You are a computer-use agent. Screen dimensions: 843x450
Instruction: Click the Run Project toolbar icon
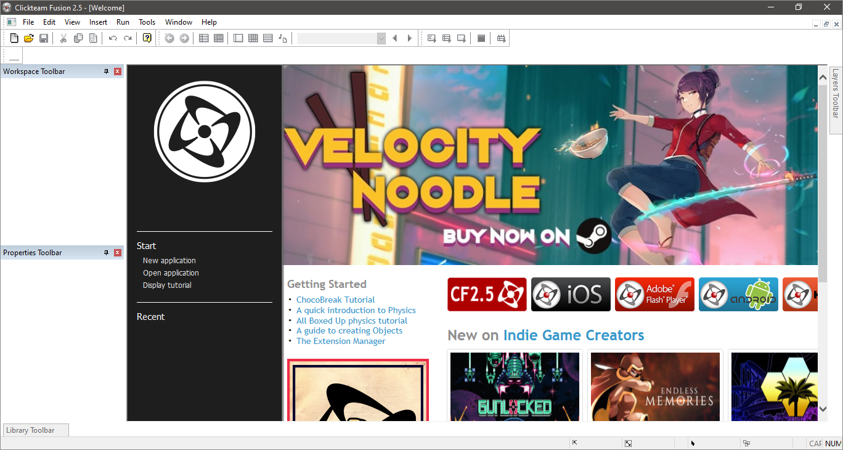432,38
